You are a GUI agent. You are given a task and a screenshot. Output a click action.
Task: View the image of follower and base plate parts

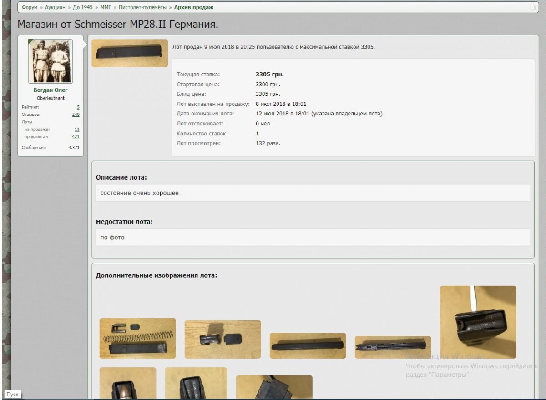tap(222, 339)
